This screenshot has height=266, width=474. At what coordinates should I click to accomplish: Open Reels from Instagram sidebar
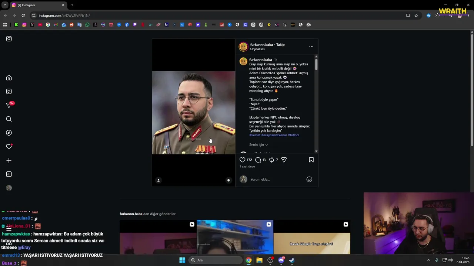click(9, 91)
